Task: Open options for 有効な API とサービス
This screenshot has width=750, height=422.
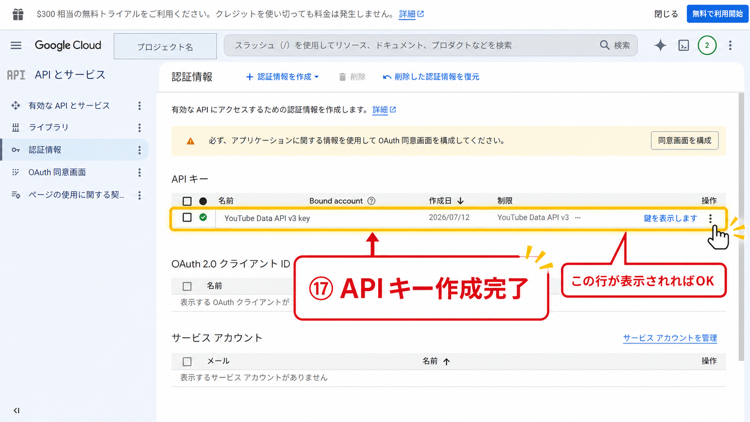Action: coord(140,105)
